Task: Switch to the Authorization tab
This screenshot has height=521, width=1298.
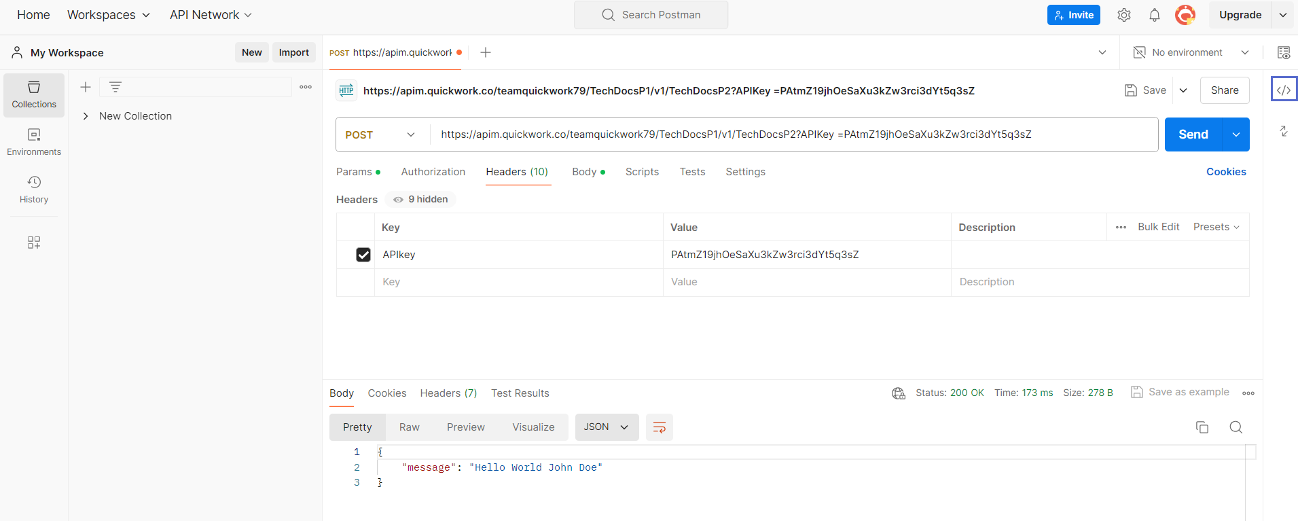Action: click(x=433, y=172)
